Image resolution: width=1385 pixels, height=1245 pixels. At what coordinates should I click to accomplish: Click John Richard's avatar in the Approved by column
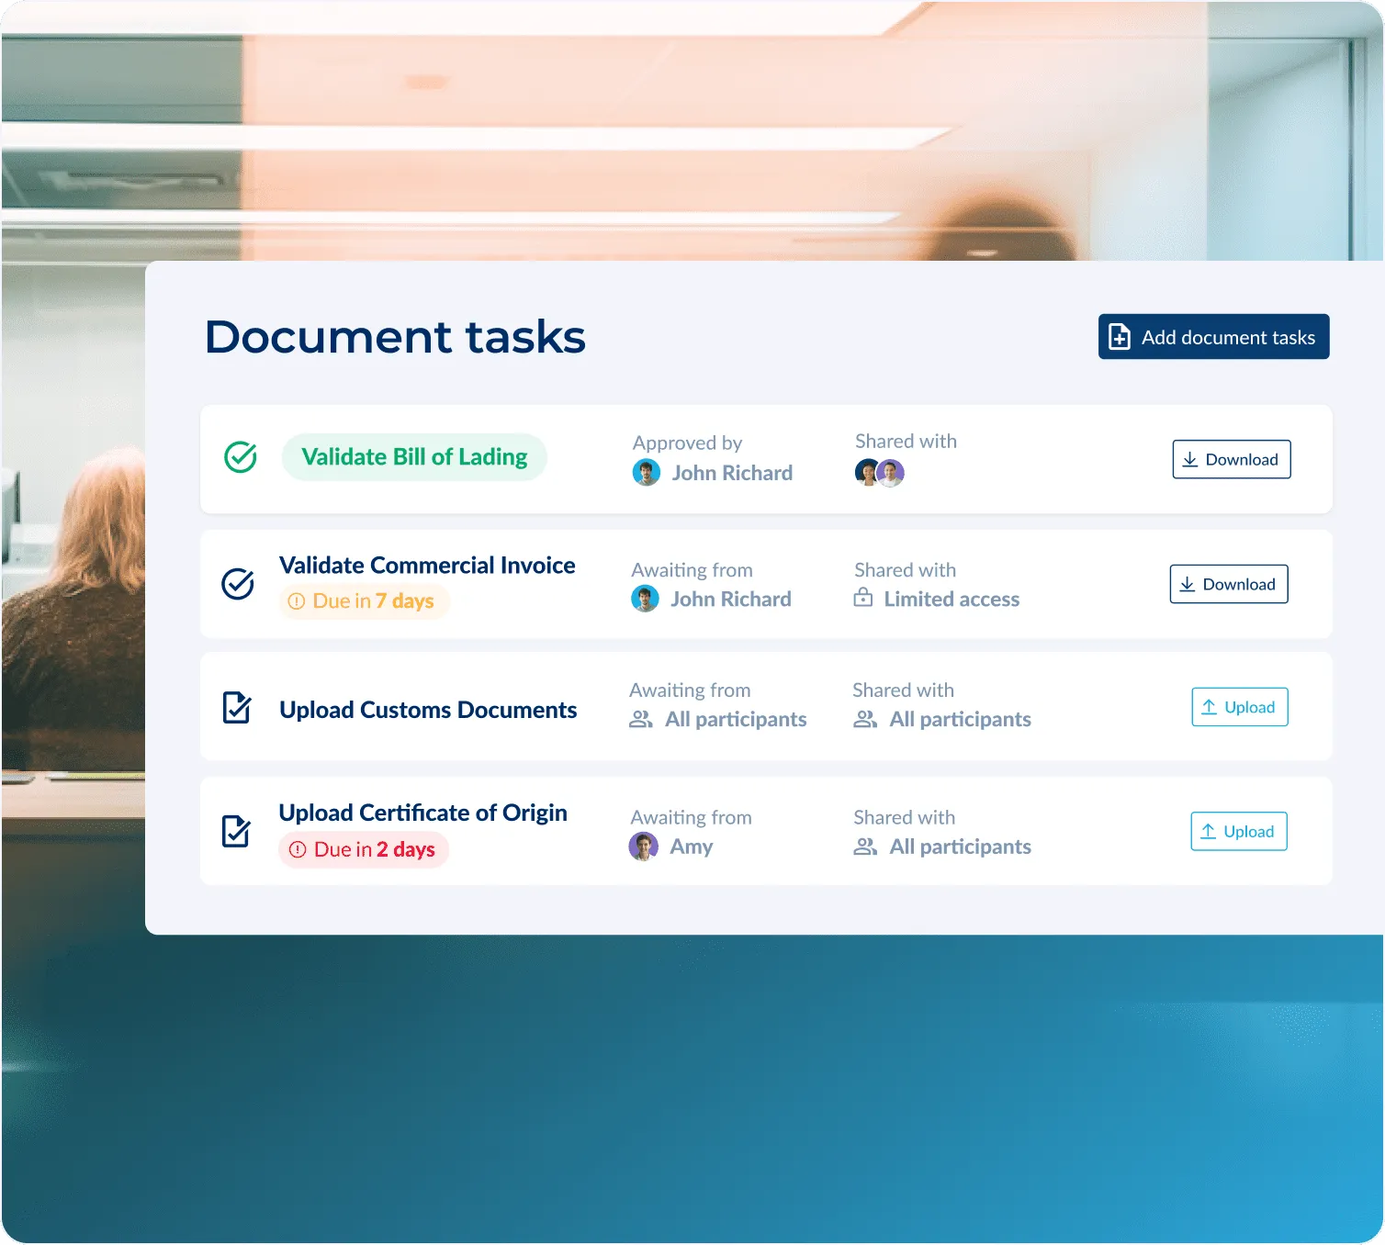647,473
